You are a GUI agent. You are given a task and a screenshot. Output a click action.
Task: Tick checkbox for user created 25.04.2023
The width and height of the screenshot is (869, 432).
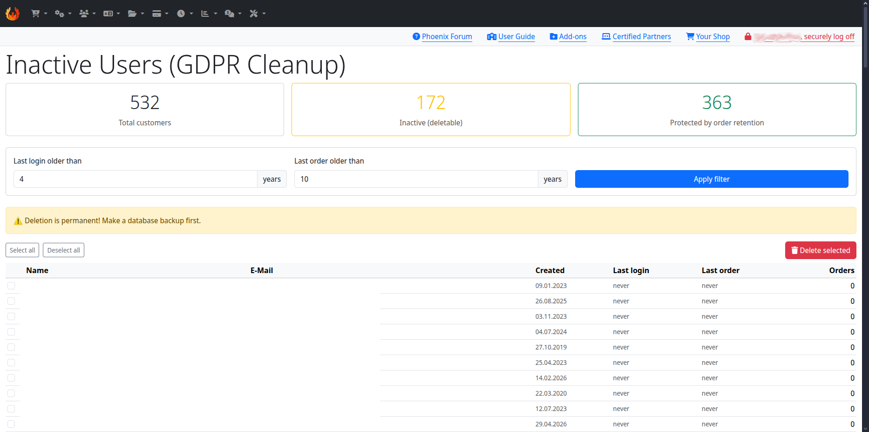point(11,363)
